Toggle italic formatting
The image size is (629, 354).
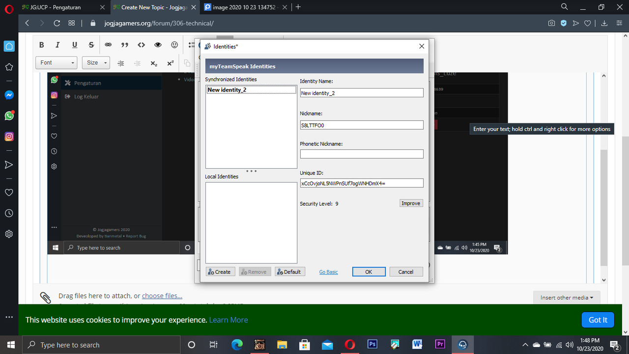coord(57,45)
